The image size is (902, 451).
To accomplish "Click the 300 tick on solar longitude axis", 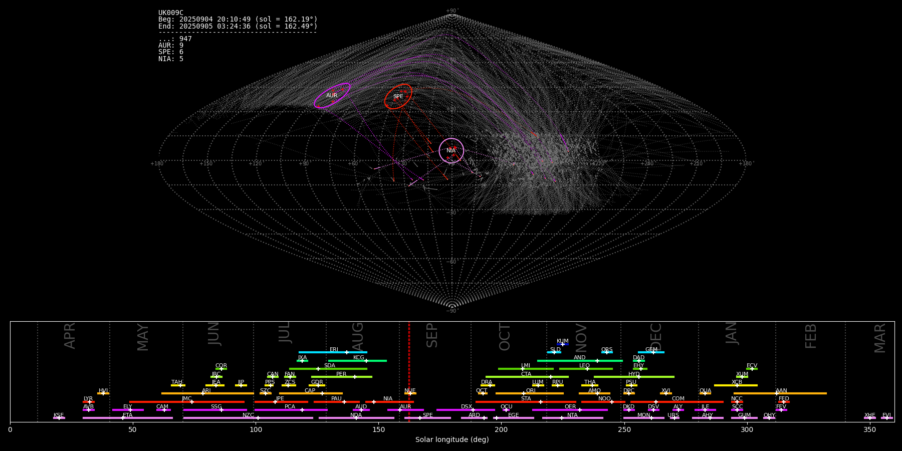I will pos(747,429).
